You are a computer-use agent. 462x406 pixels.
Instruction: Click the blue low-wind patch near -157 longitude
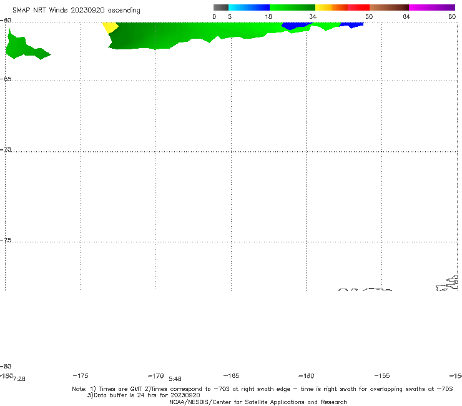click(x=351, y=25)
